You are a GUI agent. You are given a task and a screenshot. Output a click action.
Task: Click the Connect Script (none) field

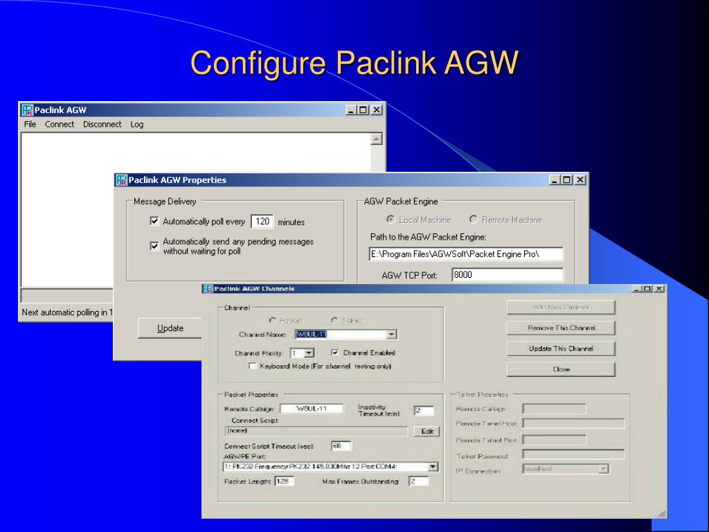[316, 431]
